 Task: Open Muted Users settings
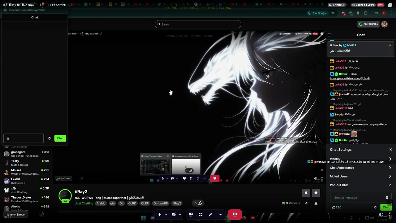click(360, 176)
